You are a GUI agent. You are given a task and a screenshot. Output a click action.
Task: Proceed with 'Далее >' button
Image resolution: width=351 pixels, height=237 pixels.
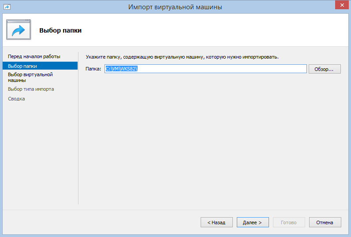(x=252, y=222)
